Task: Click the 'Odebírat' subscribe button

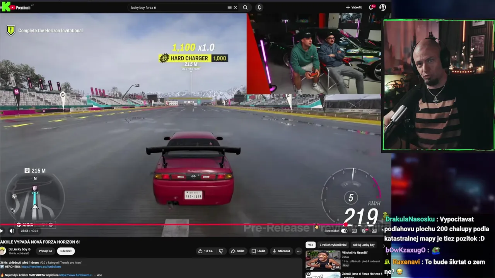Action: [66, 251]
